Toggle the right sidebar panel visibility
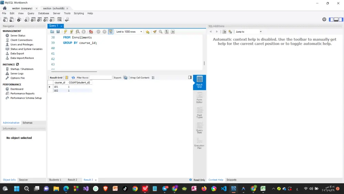344x194 pixels. tap(341, 20)
